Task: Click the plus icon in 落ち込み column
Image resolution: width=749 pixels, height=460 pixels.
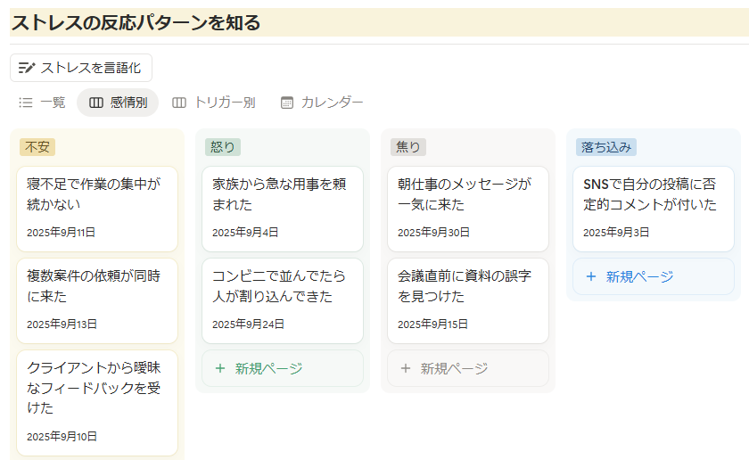Action: point(590,276)
